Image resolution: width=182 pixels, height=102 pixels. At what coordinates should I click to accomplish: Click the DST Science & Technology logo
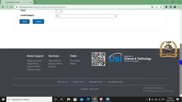click(x=129, y=58)
